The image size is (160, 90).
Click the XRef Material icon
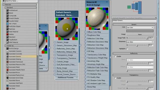(7, 42)
